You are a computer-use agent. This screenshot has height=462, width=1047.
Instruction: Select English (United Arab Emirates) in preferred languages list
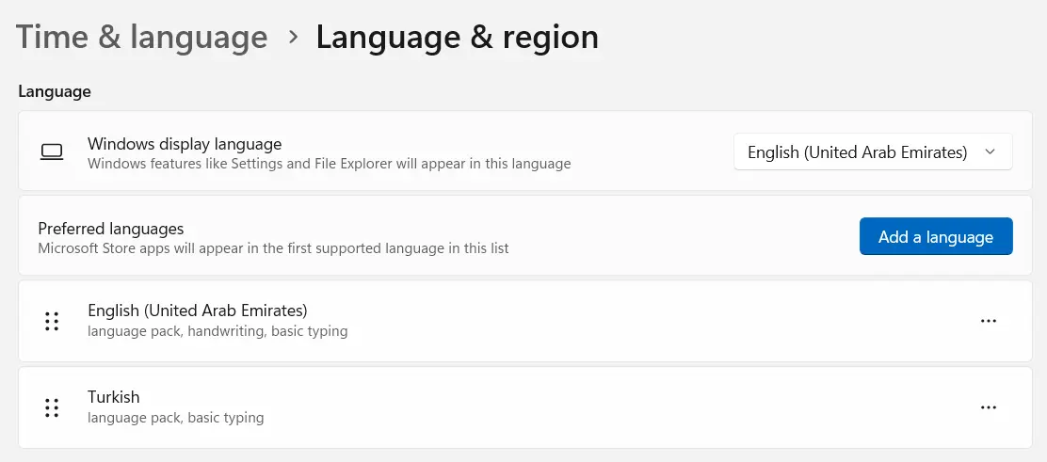(x=525, y=321)
